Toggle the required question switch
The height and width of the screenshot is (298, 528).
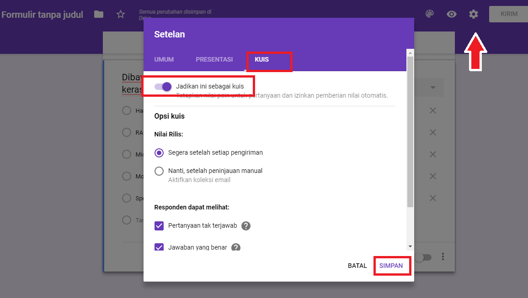pyautogui.click(x=423, y=257)
